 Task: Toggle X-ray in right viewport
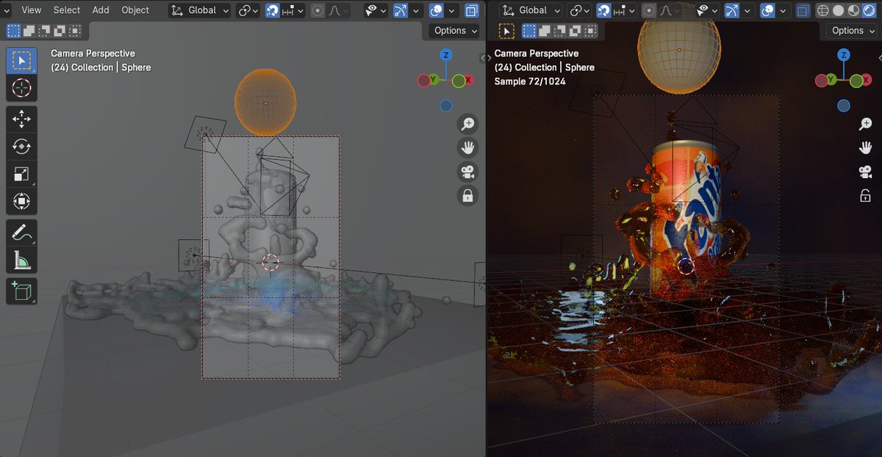click(x=803, y=10)
